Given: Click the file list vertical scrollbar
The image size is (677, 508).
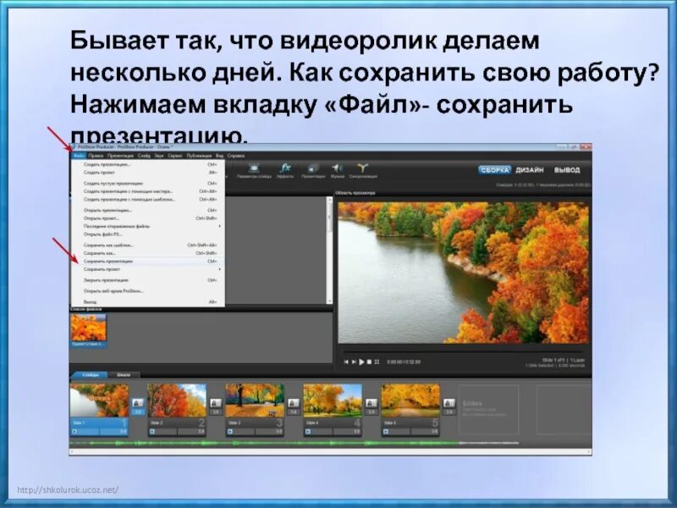Looking at the screenshot, I should click(330, 251).
